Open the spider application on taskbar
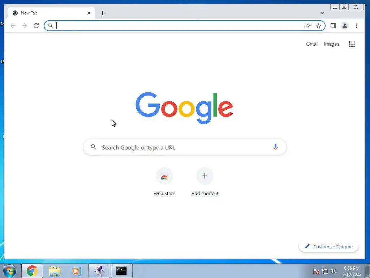 tap(99, 271)
